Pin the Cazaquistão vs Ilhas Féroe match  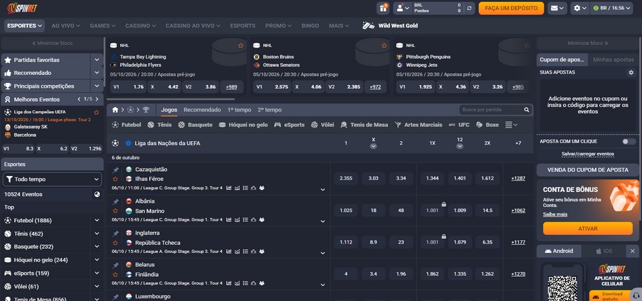116,170
